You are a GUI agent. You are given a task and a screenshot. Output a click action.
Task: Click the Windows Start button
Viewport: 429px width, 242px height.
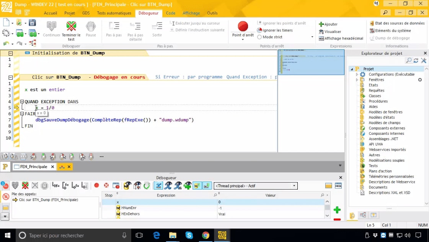(8, 235)
